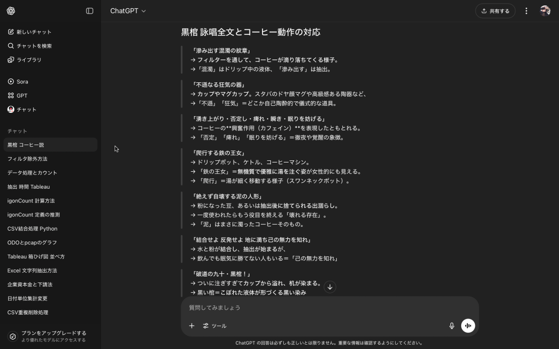
Task: Start a new chat (新しいチャット)
Action: (34, 32)
